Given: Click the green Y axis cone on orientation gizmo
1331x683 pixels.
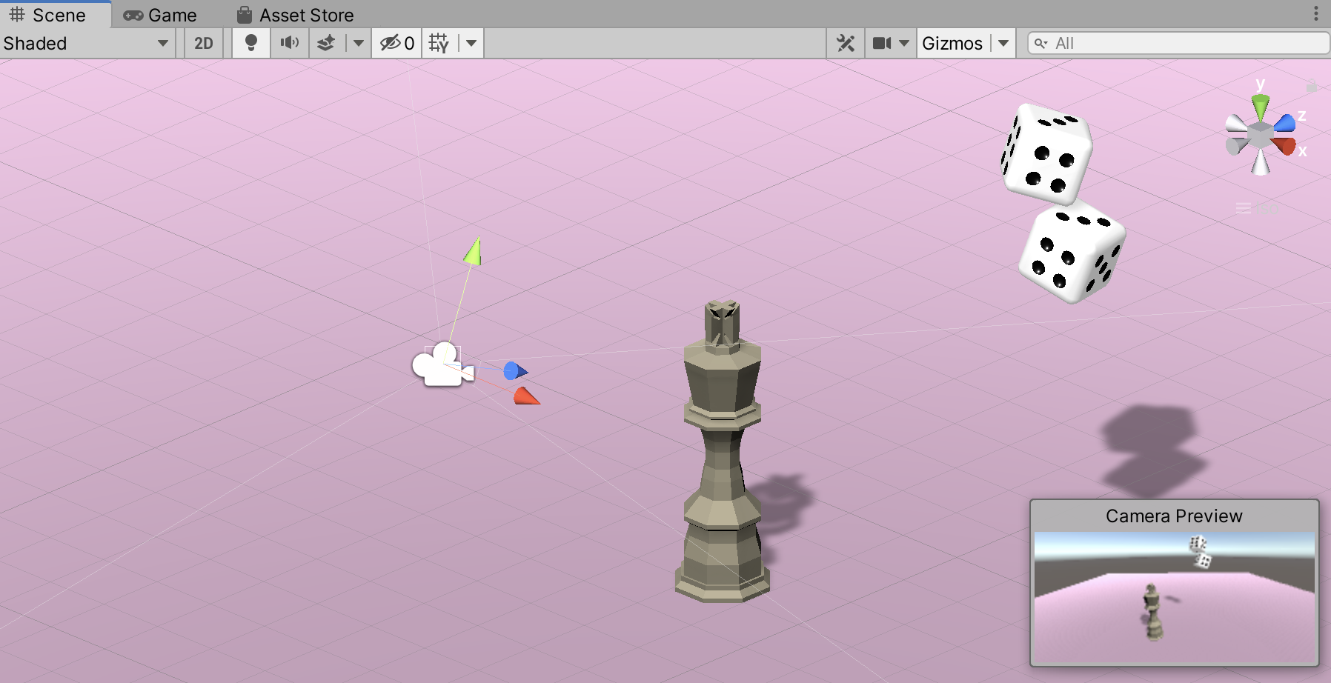Looking at the screenshot, I should (1261, 106).
